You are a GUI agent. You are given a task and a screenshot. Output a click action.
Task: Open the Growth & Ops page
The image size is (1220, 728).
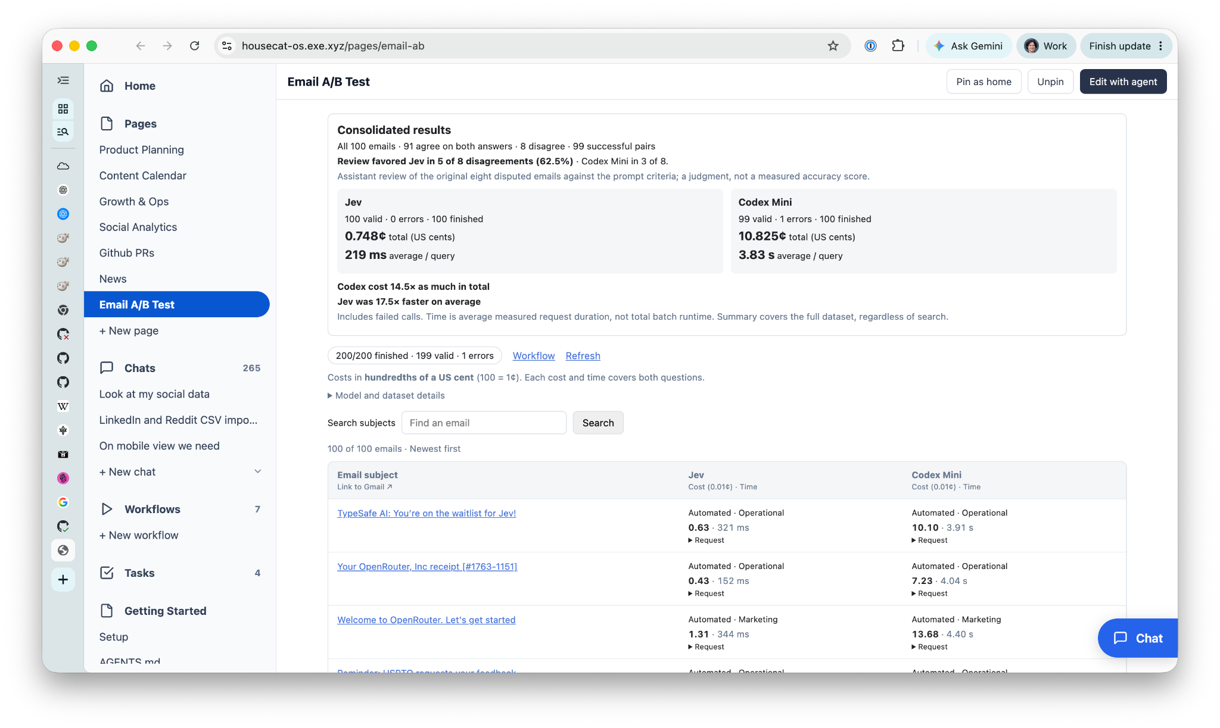pos(134,201)
